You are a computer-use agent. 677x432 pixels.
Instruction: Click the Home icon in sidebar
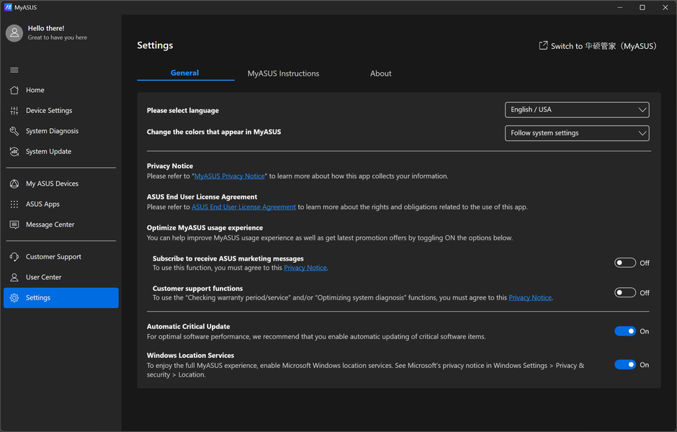click(x=14, y=90)
